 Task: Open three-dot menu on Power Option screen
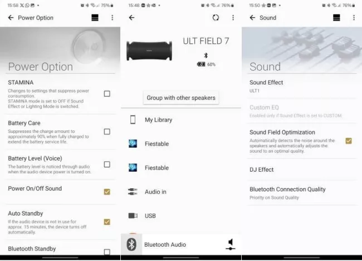[x=112, y=18]
